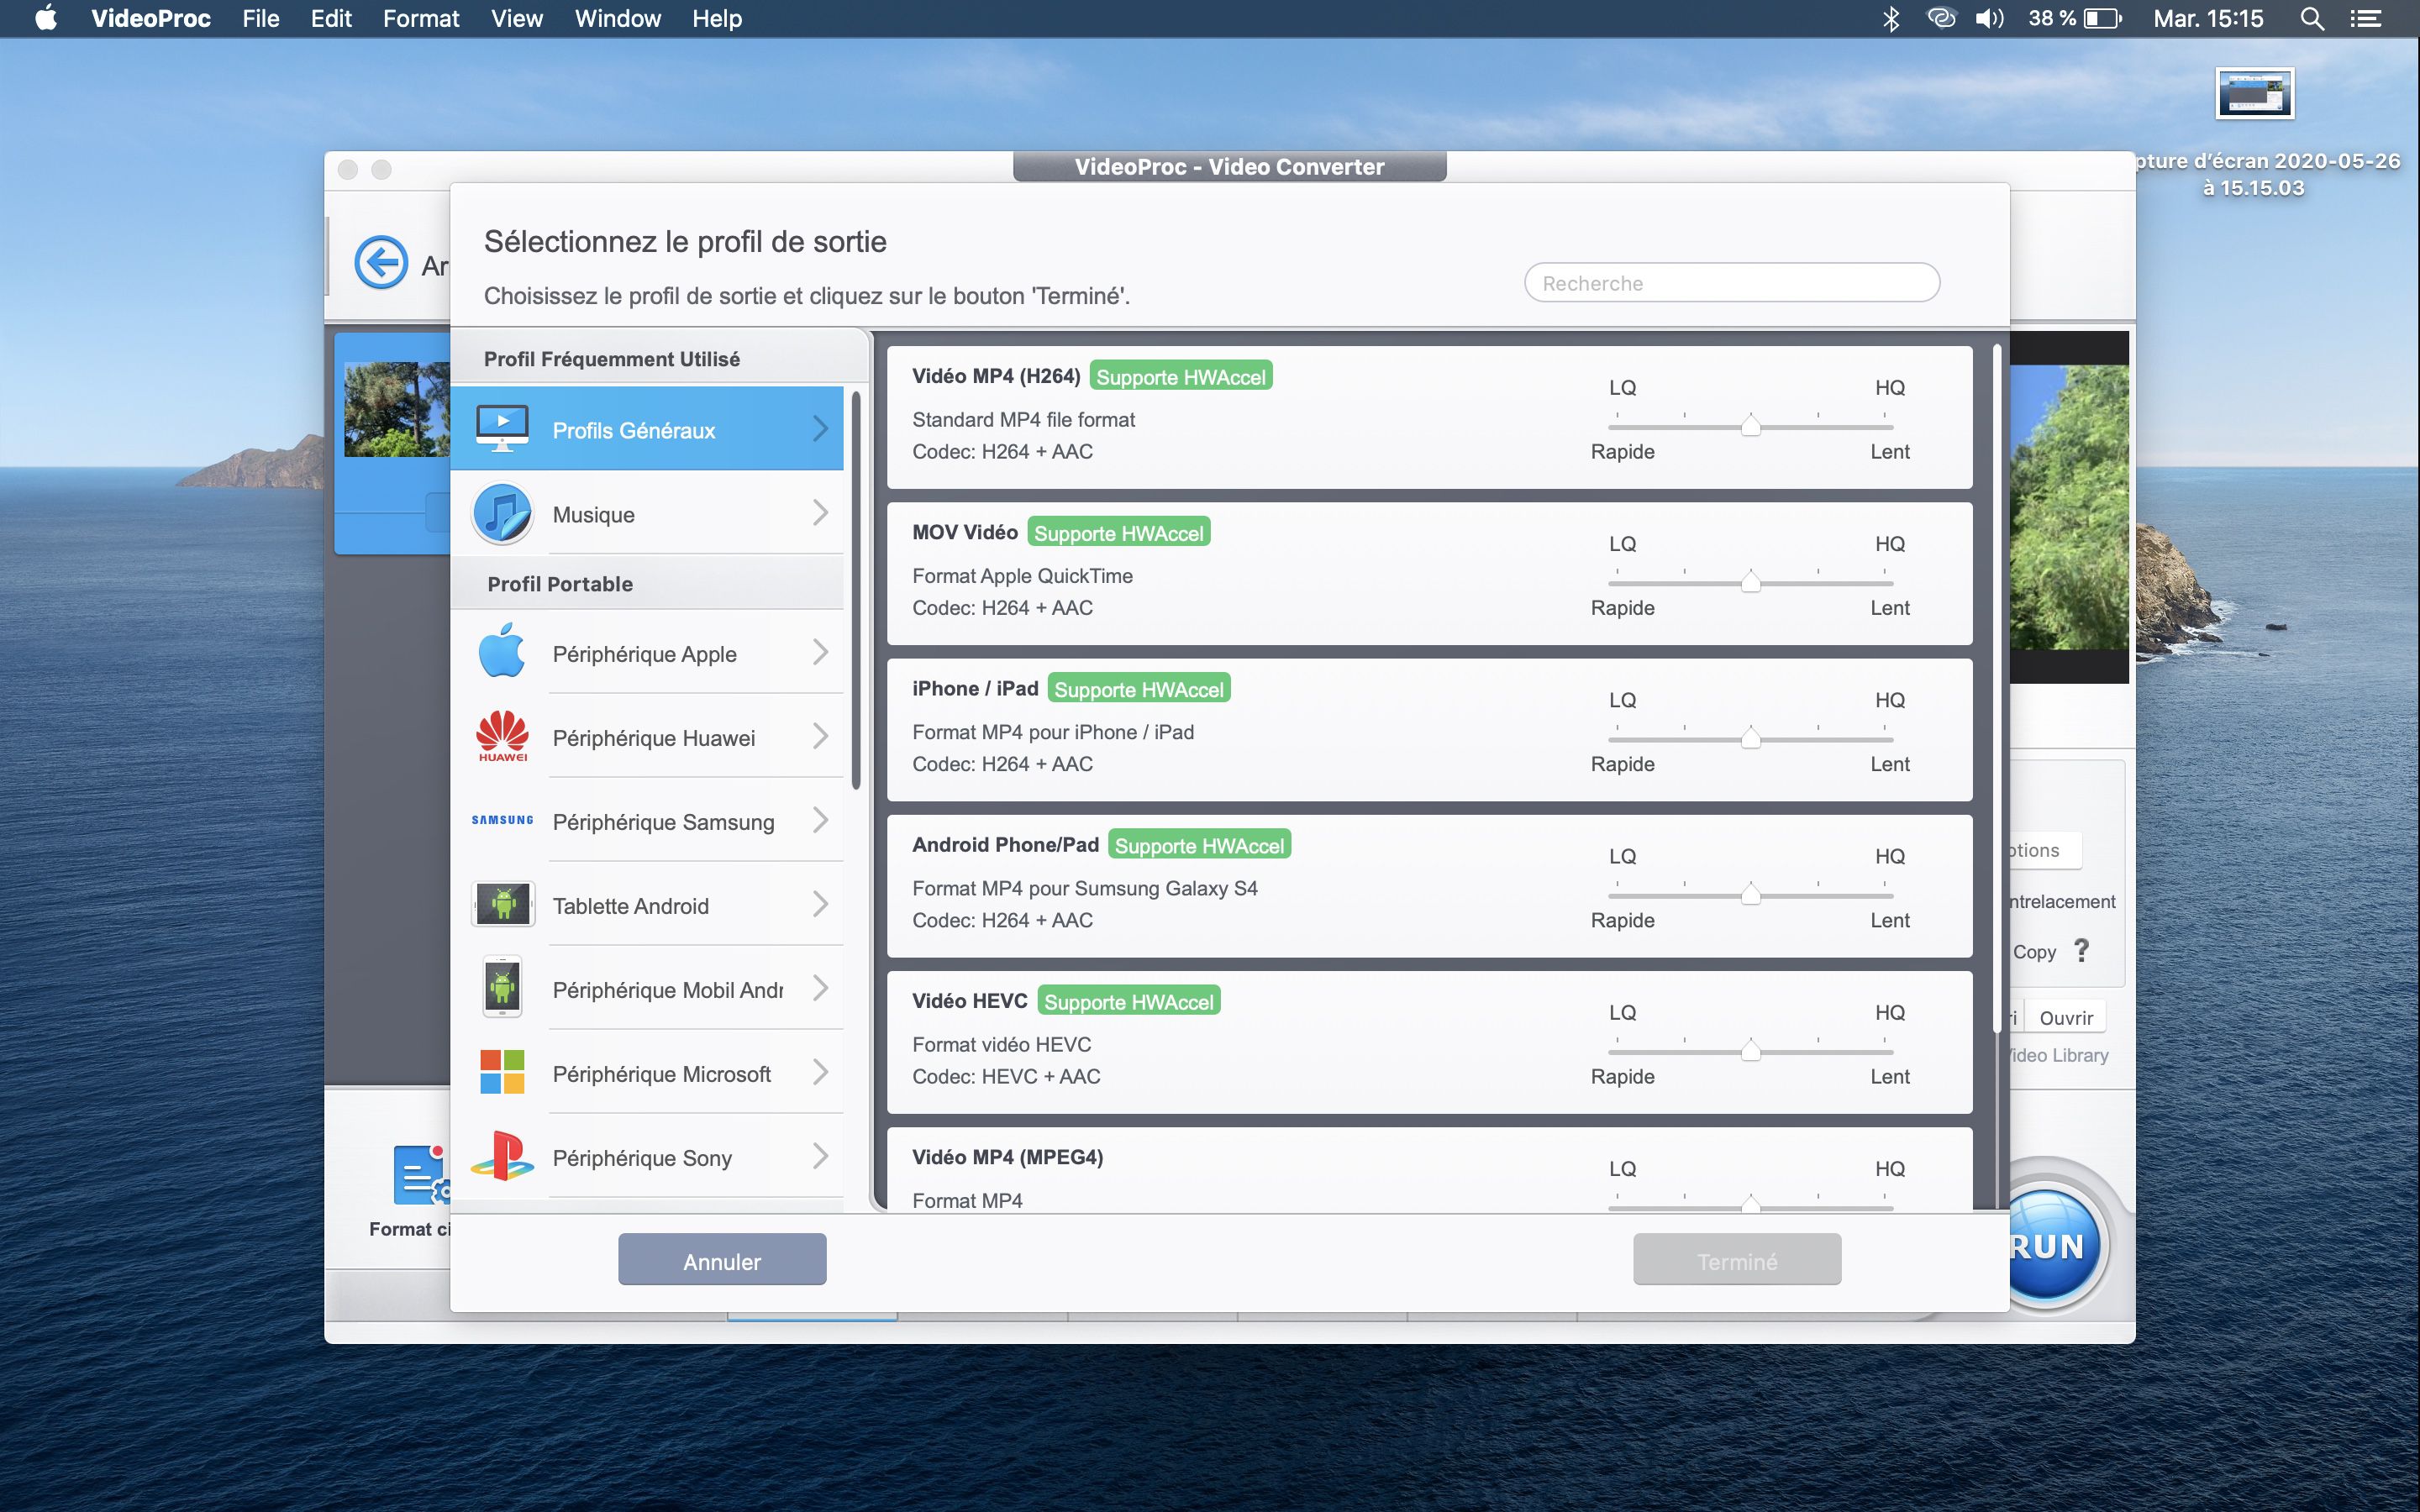Click the Microsoft Windows logo icon

[x=502, y=1072]
